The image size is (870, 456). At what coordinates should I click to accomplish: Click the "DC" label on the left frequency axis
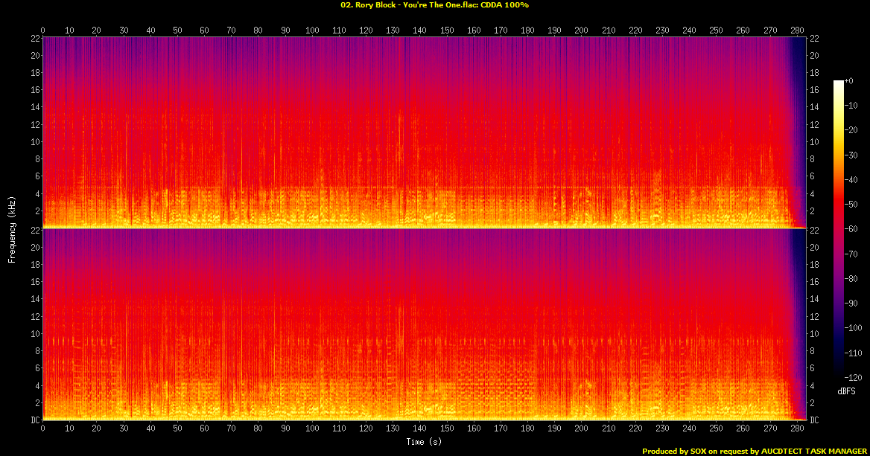pyautogui.click(x=36, y=420)
